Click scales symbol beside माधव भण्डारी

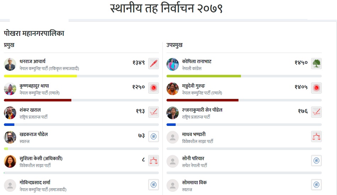pyautogui.click(x=316, y=136)
